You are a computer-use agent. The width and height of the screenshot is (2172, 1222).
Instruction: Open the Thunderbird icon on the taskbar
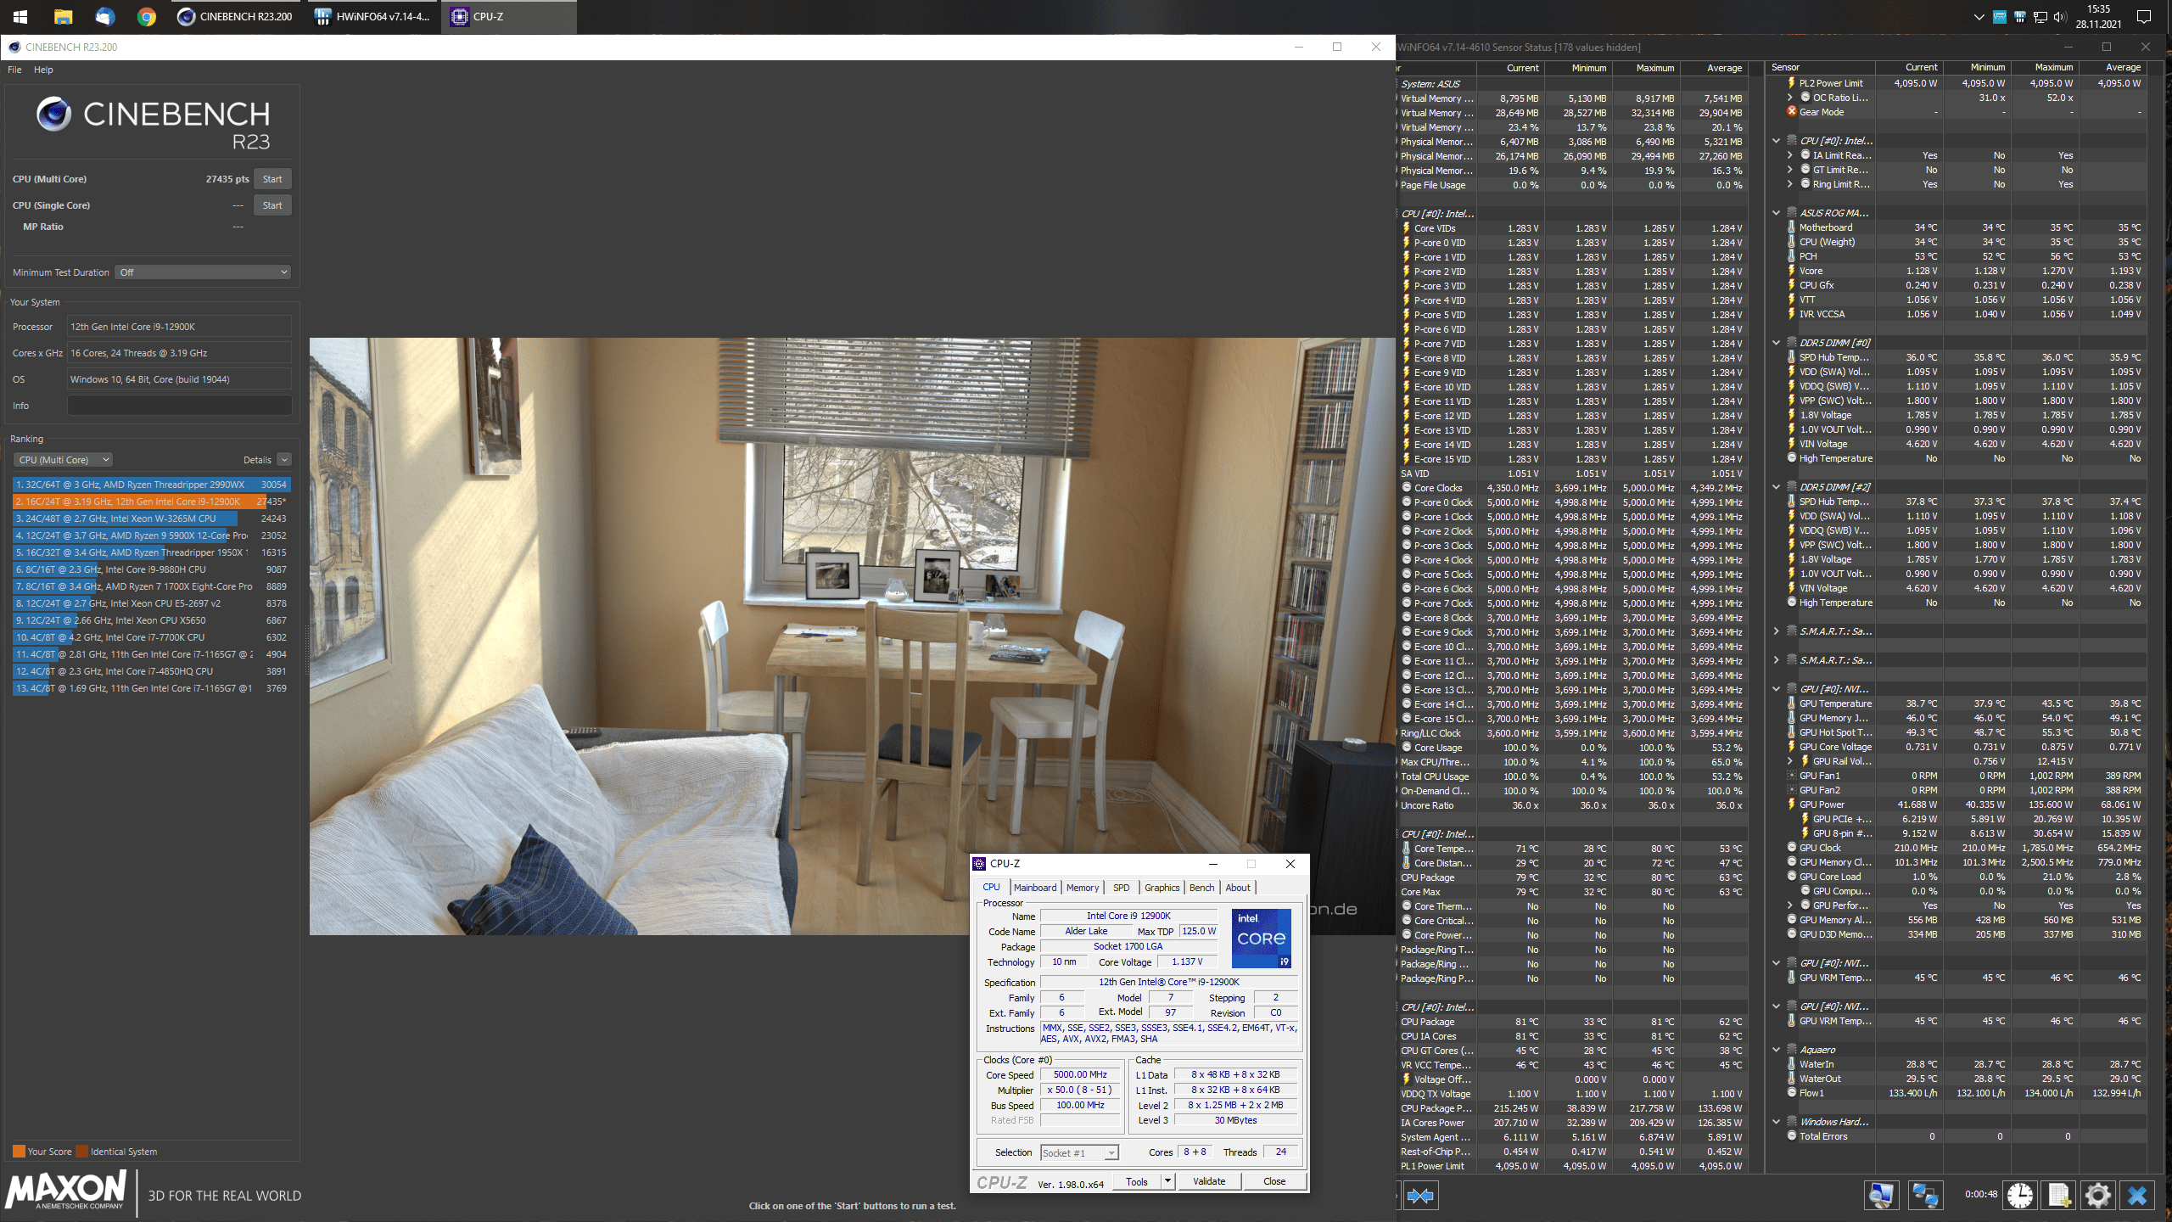(x=104, y=16)
